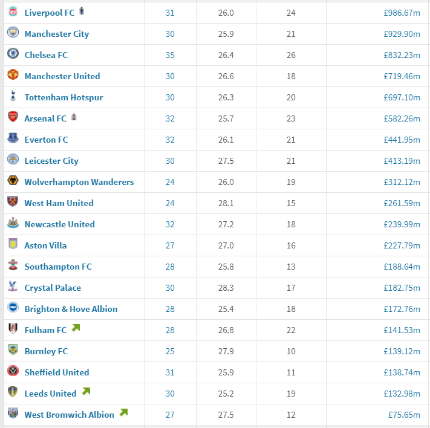Click the Newcastle United crest icon
430x428 pixels.
point(13,222)
